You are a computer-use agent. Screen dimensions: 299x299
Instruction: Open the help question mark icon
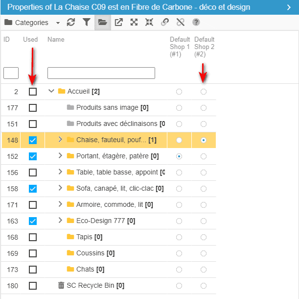click(x=196, y=23)
